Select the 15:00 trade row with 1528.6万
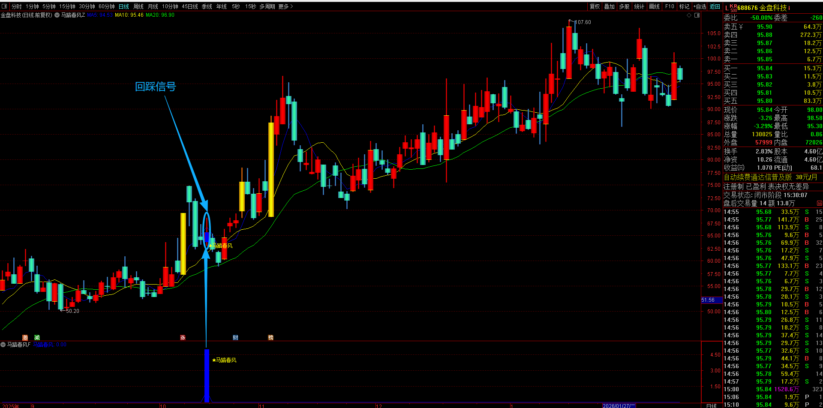The width and height of the screenshot is (823, 408). click(773, 390)
